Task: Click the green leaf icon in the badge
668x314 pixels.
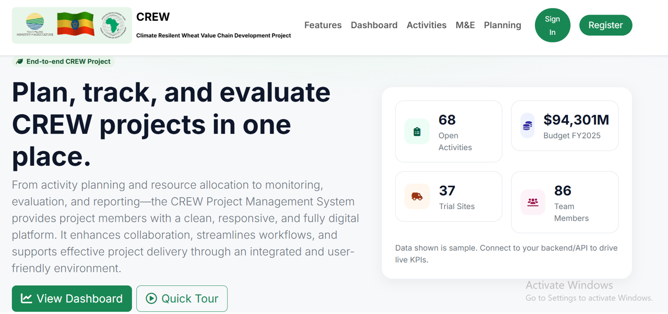Action: 19,62
